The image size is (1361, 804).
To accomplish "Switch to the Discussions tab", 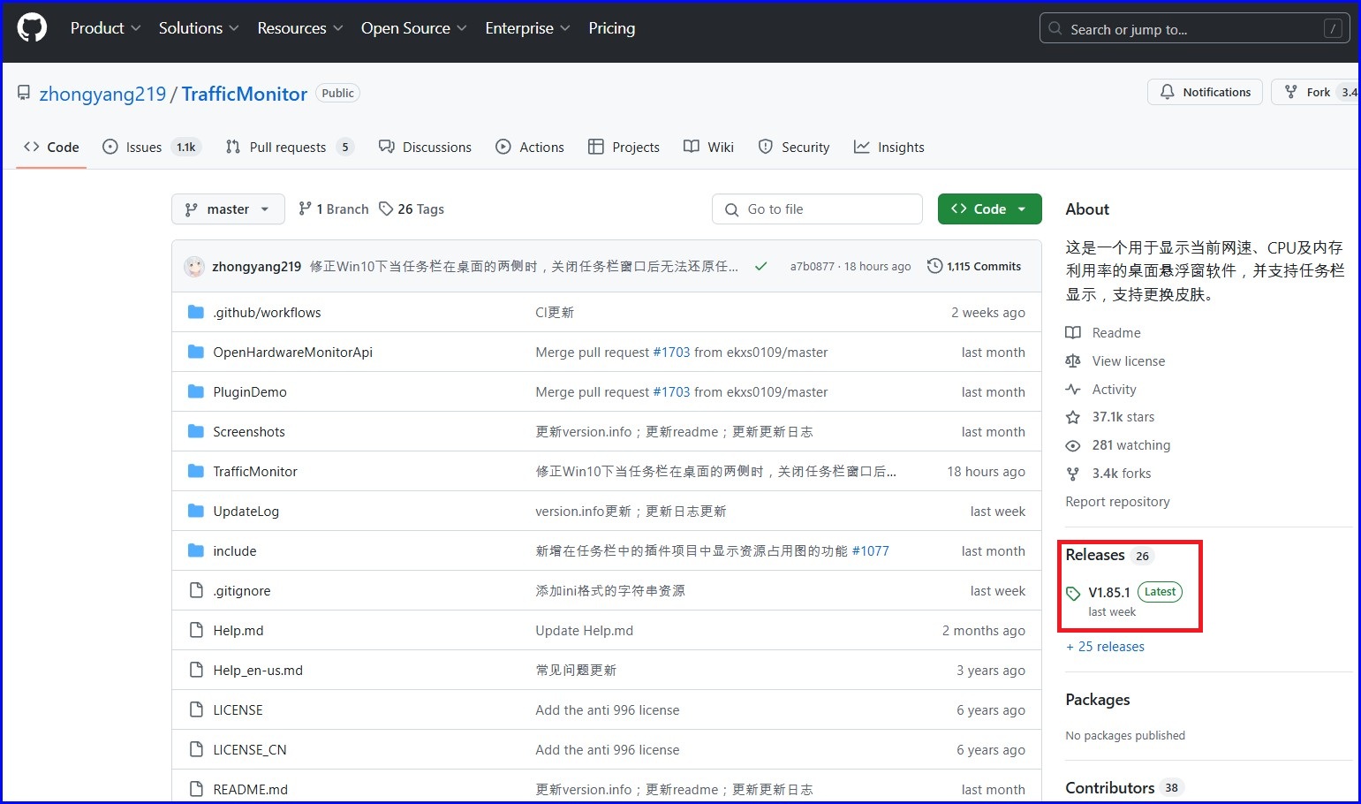I will coord(425,147).
